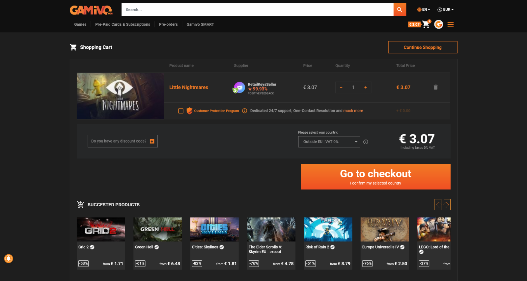Click 'from € 8.79' Risk of Rain price
Screen dimensions: 527x281
(x=340, y=264)
